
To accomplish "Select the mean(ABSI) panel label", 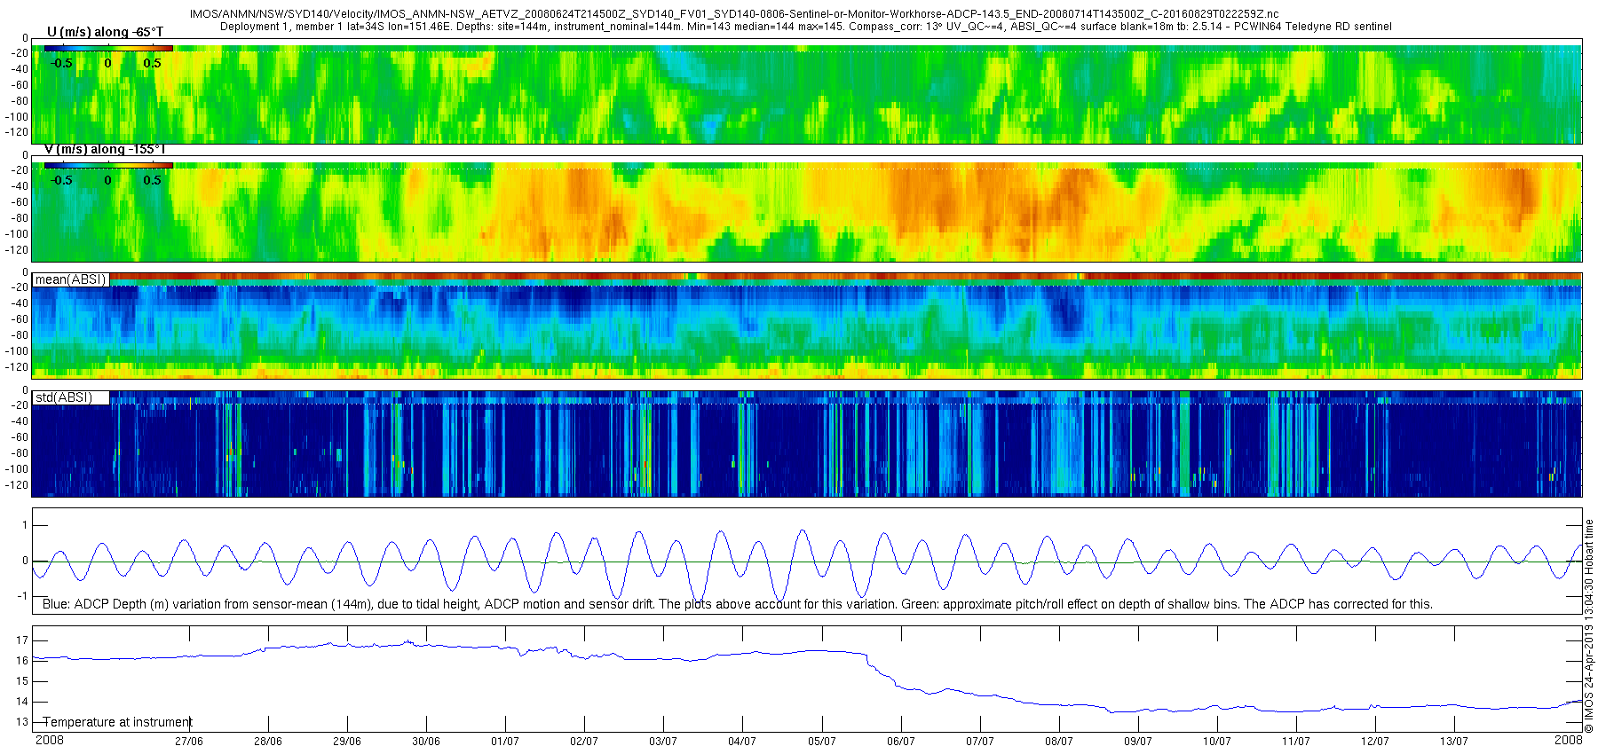I will [x=71, y=279].
